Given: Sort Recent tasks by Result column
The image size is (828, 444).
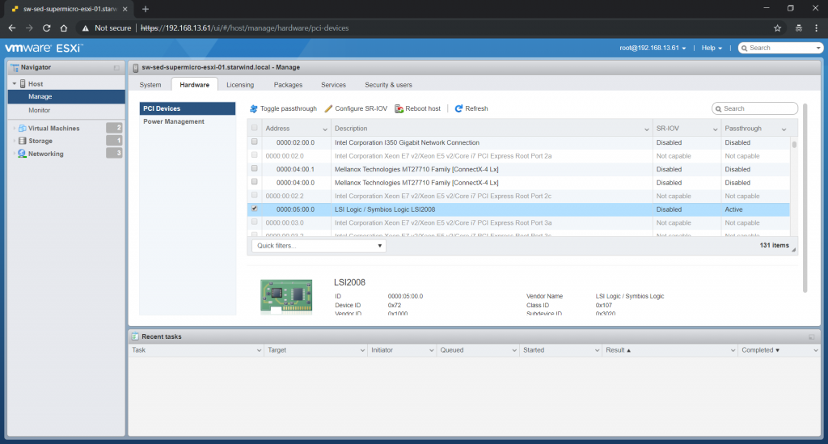Looking at the screenshot, I should 670,350.
